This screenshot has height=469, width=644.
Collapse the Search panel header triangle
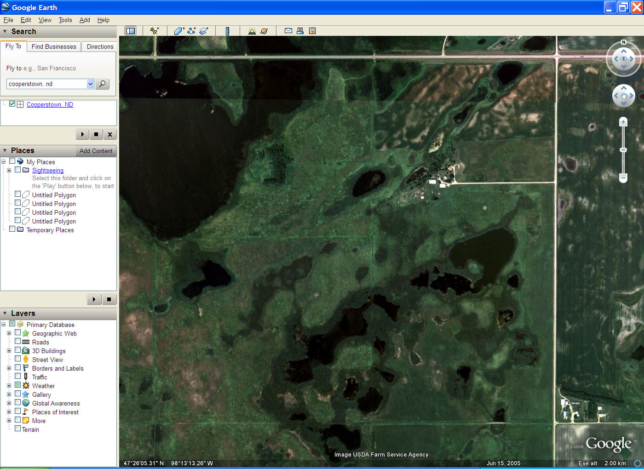[5, 31]
